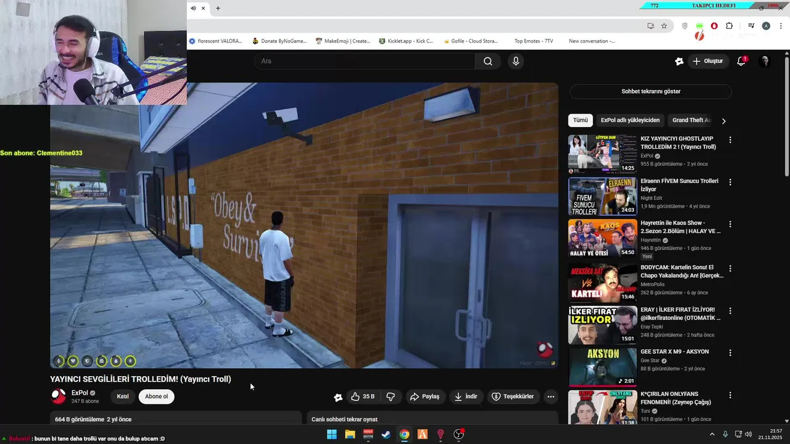Click the page vertical scrollbar

(786, 117)
